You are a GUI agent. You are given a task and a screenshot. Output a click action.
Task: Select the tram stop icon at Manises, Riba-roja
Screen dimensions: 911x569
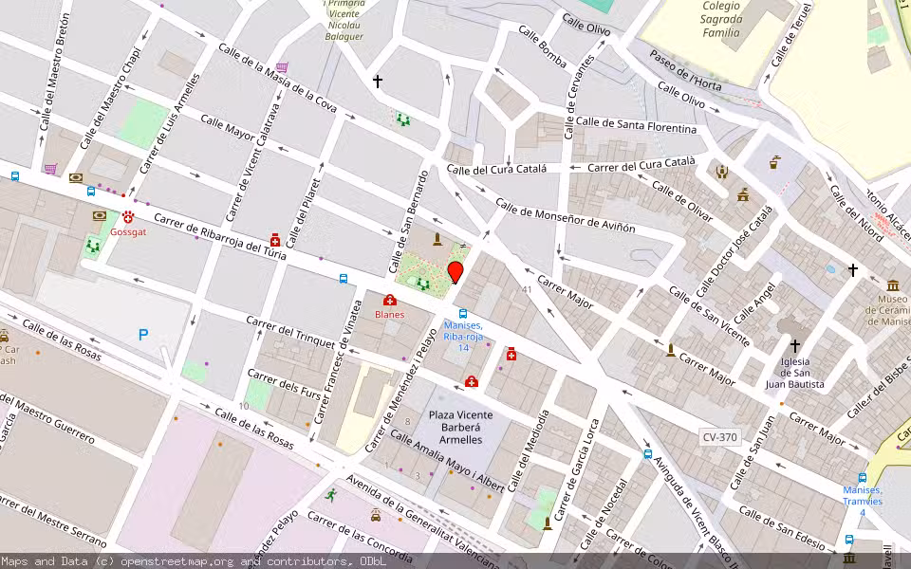point(463,313)
